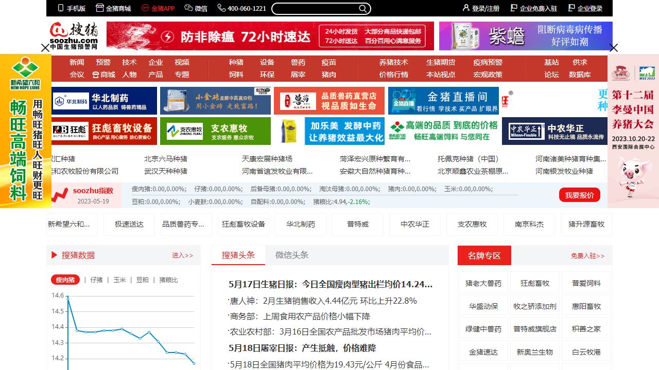Open the 金猪直播间 banner ad
Screen dimensions: 659x370
[x=443, y=101]
